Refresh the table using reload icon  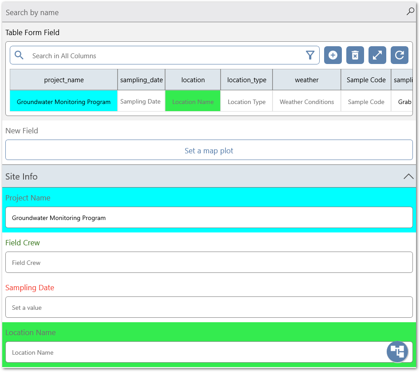tap(400, 55)
